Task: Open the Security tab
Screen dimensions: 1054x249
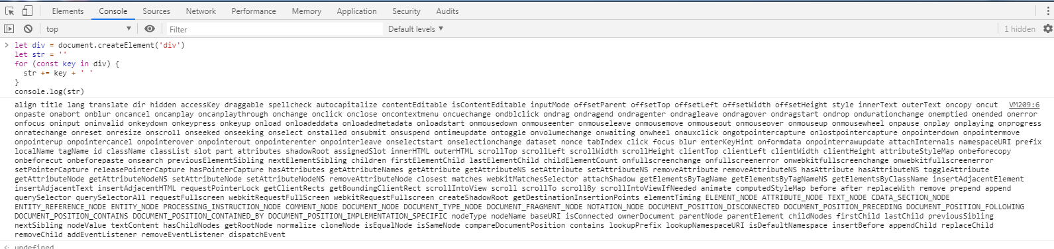Action: pos(406,11)
